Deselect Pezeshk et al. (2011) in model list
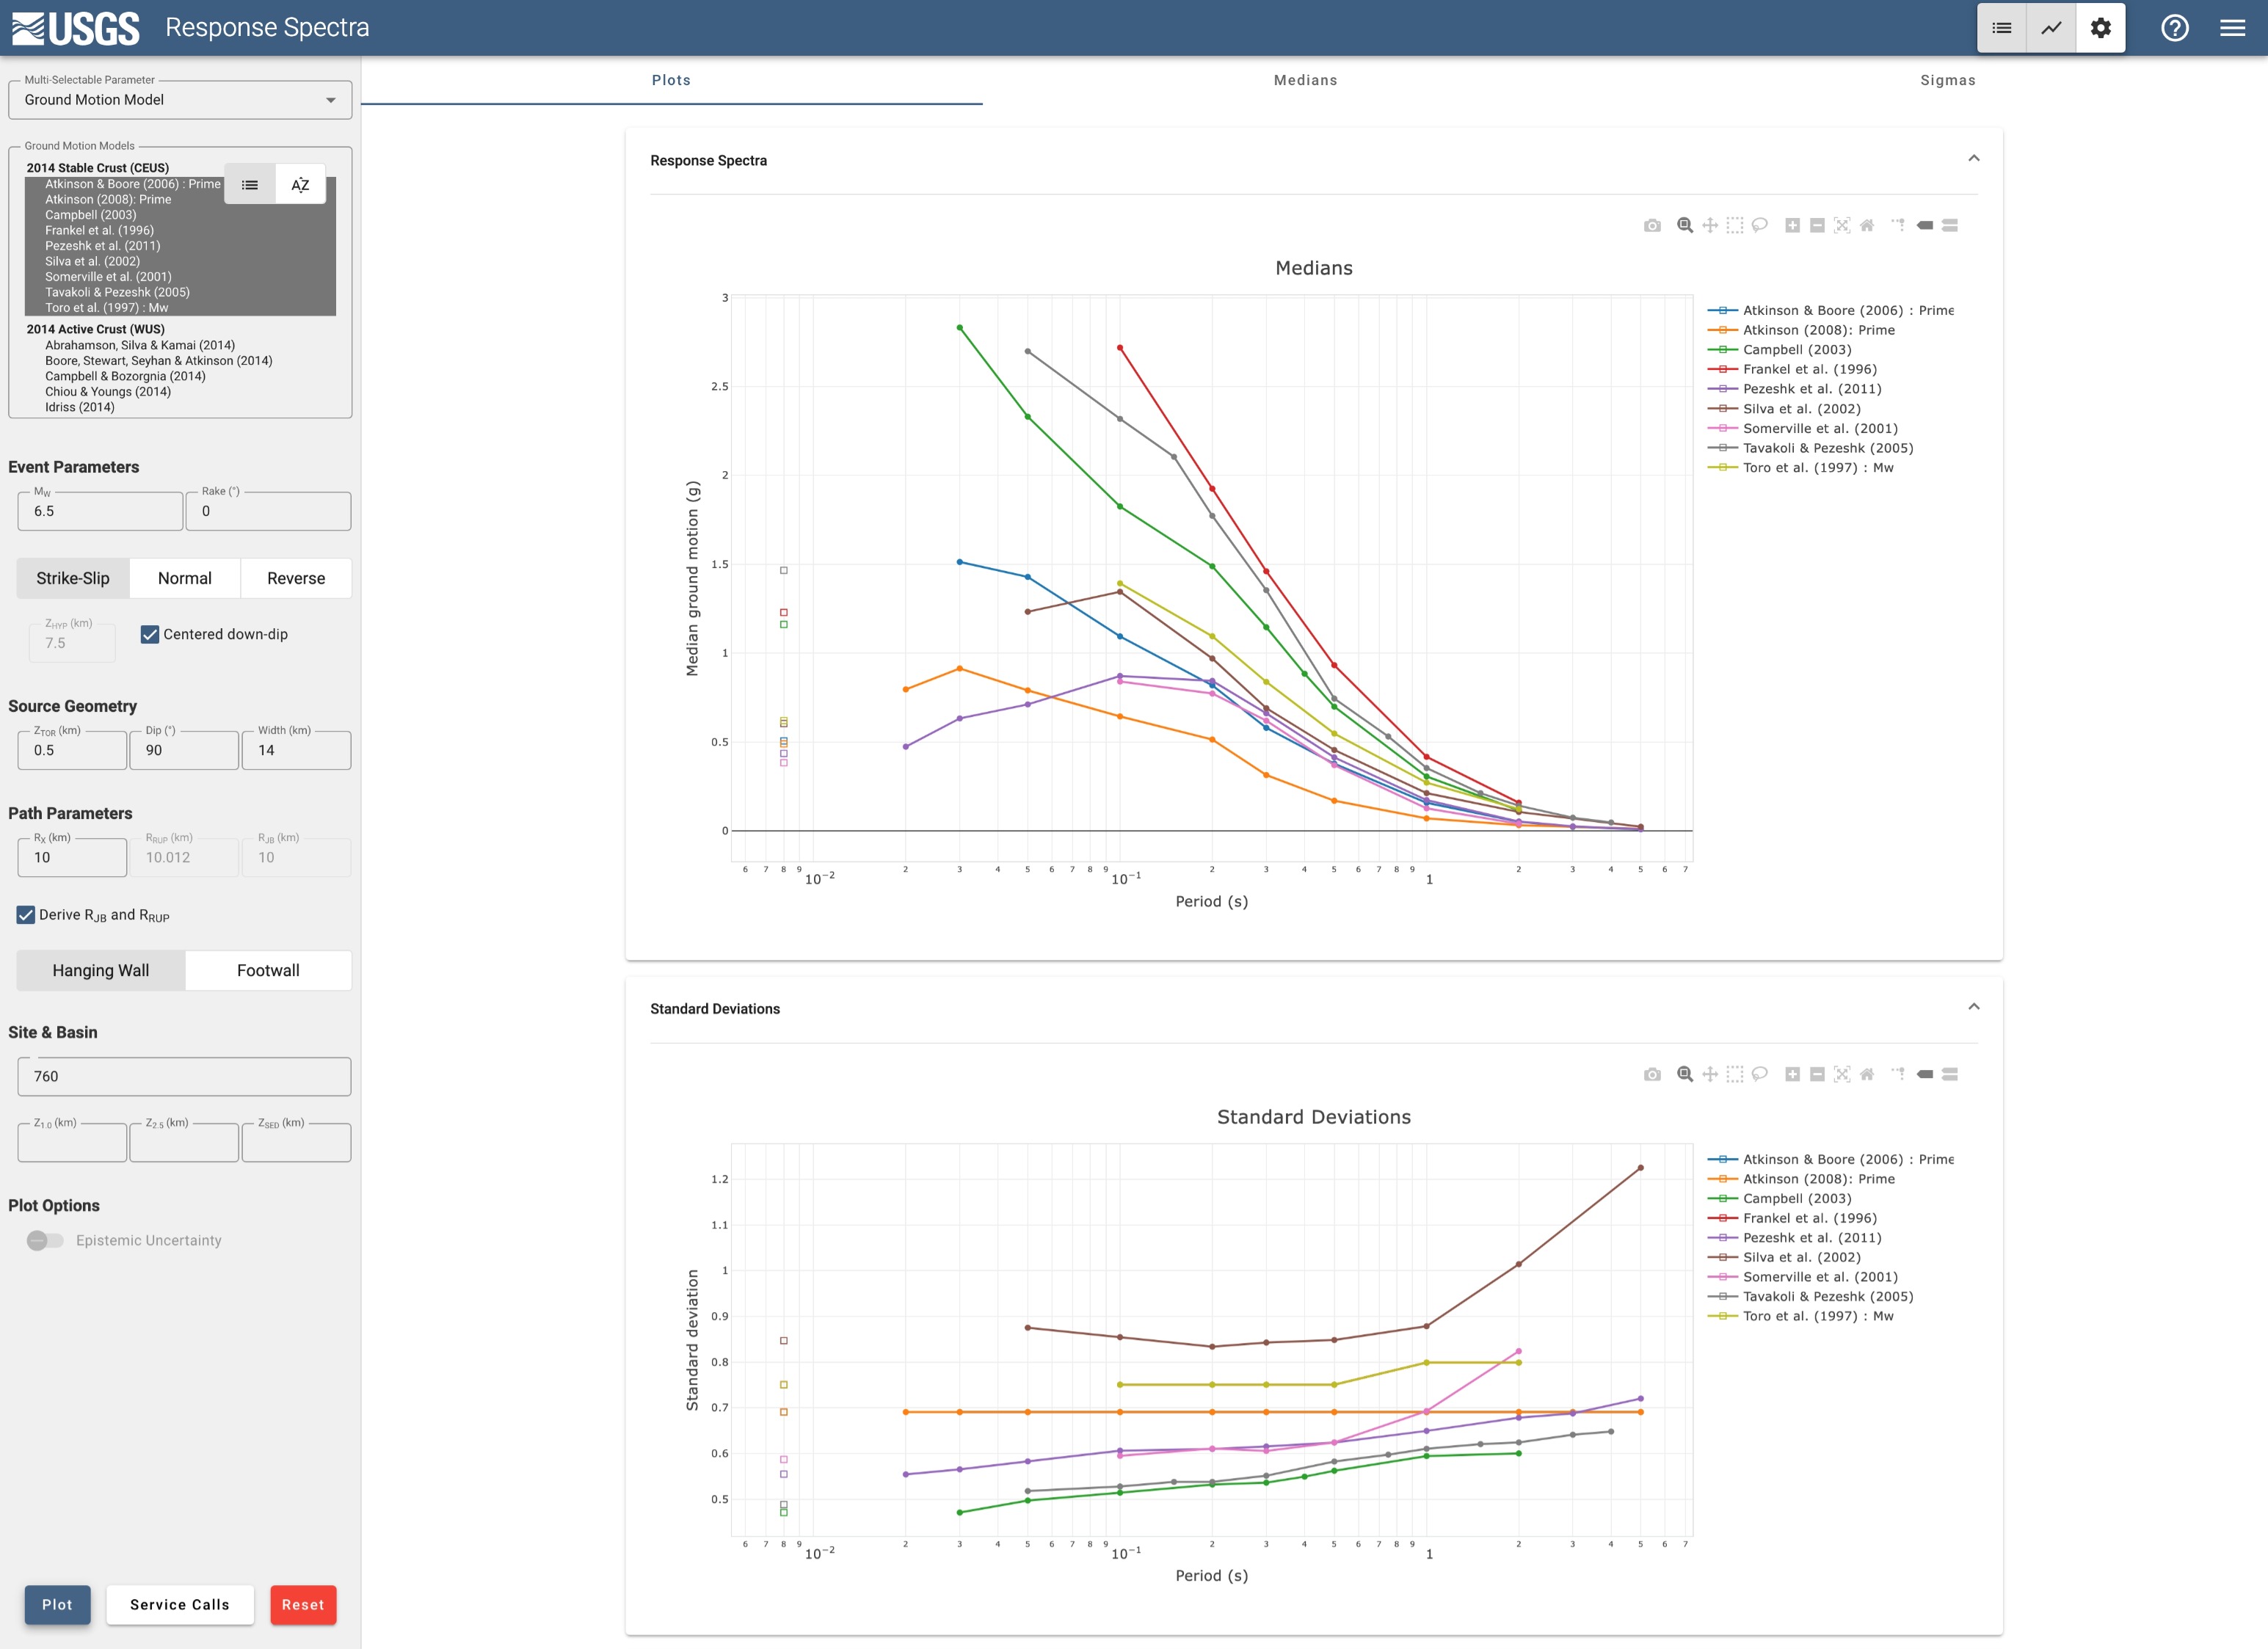 (x=102, y=246)
